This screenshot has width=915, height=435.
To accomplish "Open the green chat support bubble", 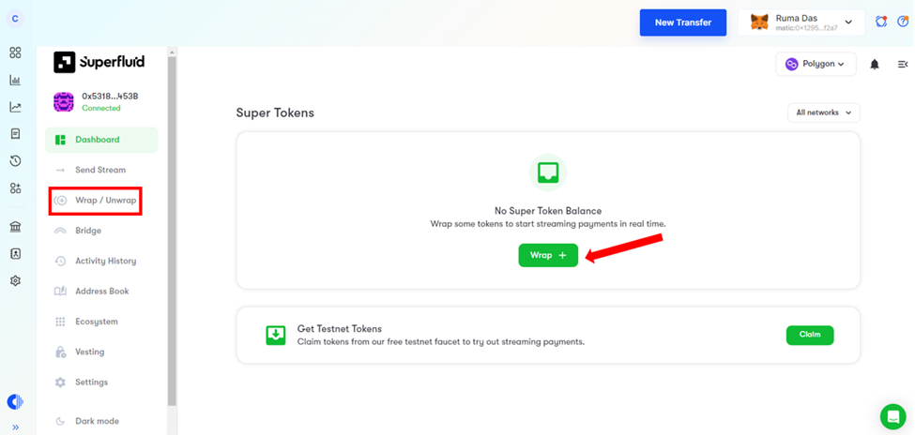I will coord(892,416).
